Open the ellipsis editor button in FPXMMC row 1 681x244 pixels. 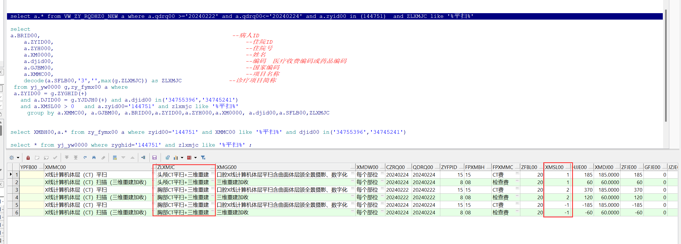[517, 173]
